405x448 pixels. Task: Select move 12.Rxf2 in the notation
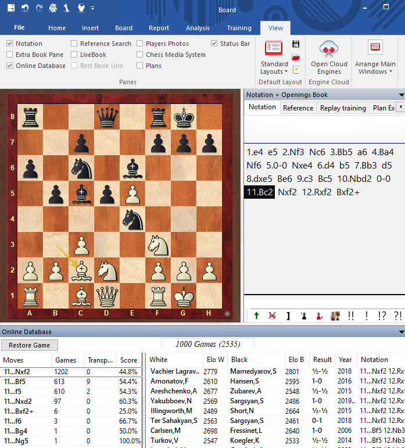(x=318, y=192)
